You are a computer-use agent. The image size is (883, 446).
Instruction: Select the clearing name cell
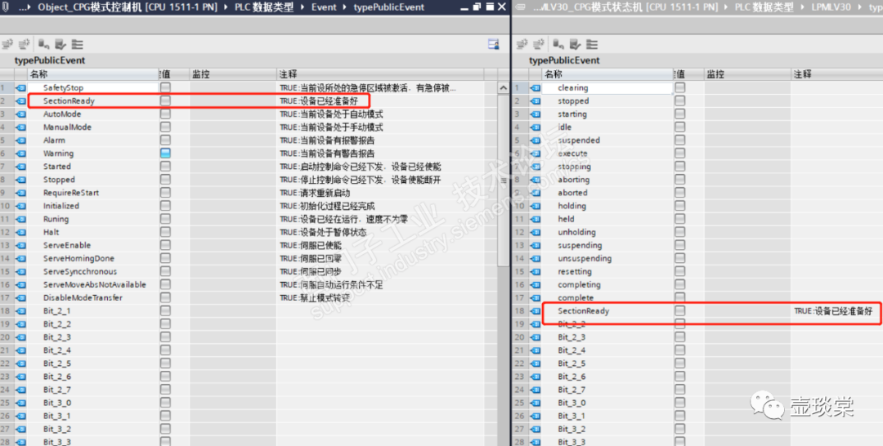[x=607, y=87]
